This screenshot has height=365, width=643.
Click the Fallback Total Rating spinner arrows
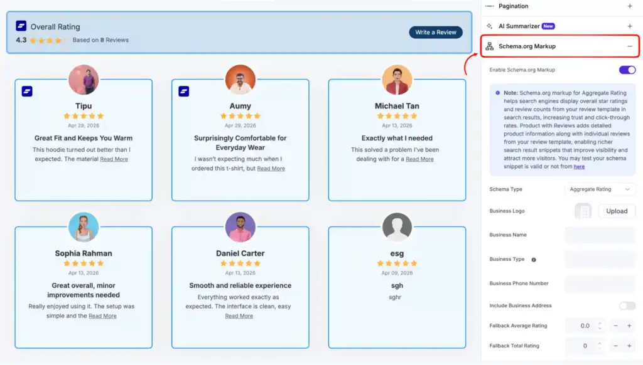pos(600,346)
